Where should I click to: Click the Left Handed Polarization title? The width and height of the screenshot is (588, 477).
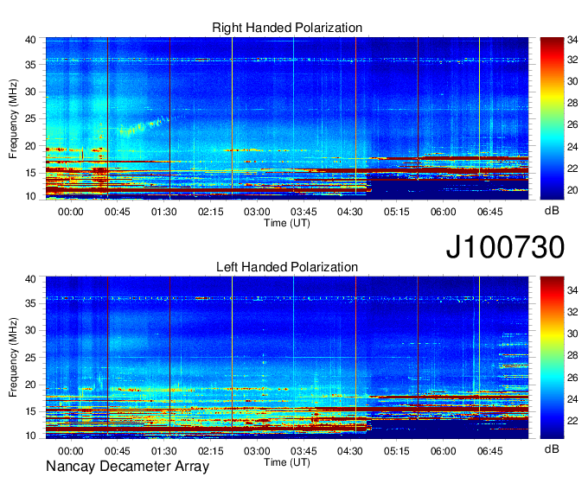click(287, 267)
